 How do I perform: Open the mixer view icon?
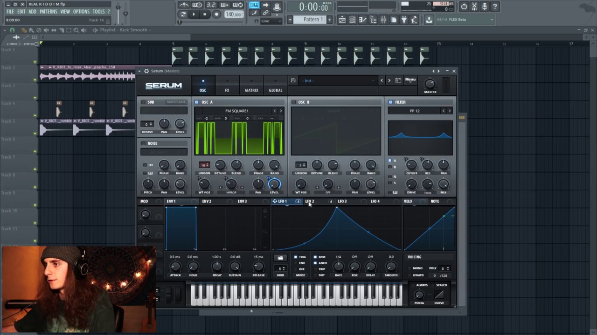point(383,20)
